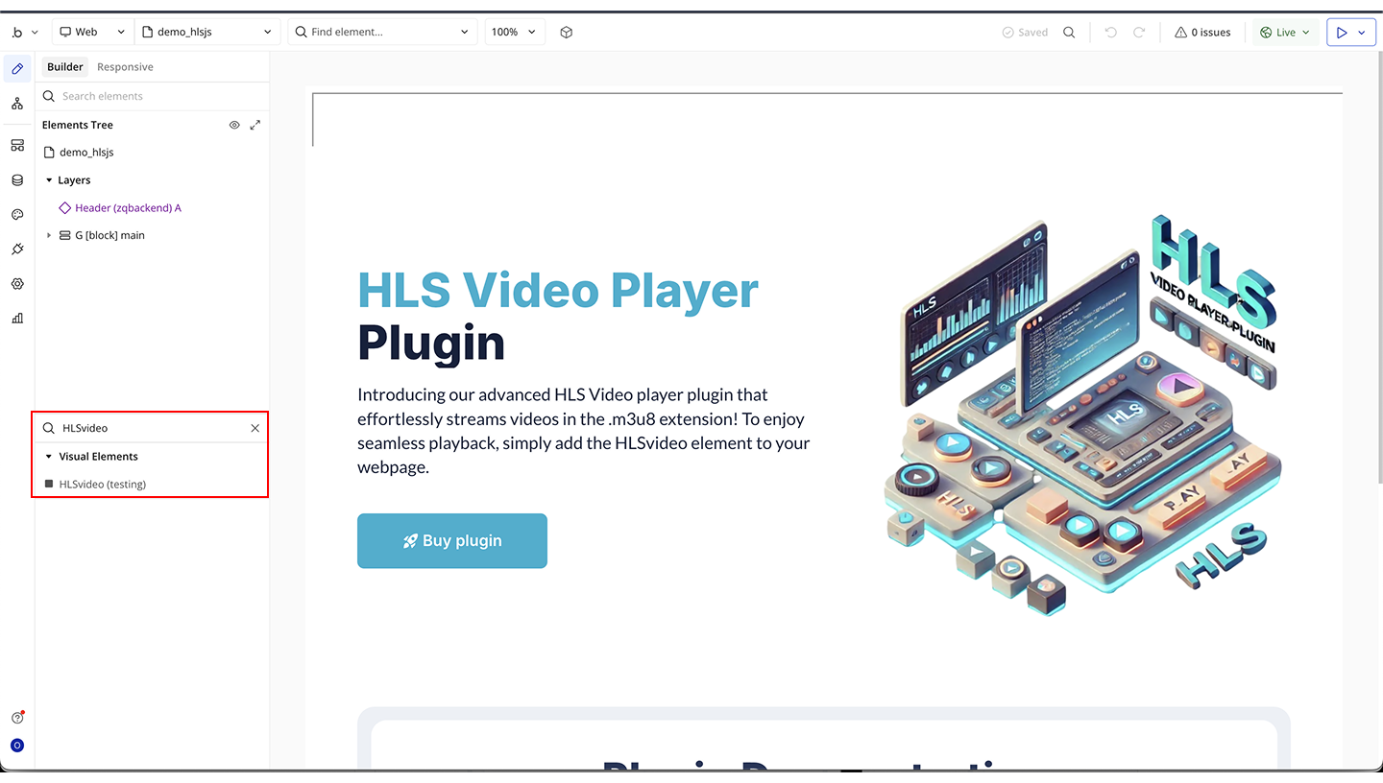Expand the G [block] main group

pyautogui.click(x=49, y=235)
